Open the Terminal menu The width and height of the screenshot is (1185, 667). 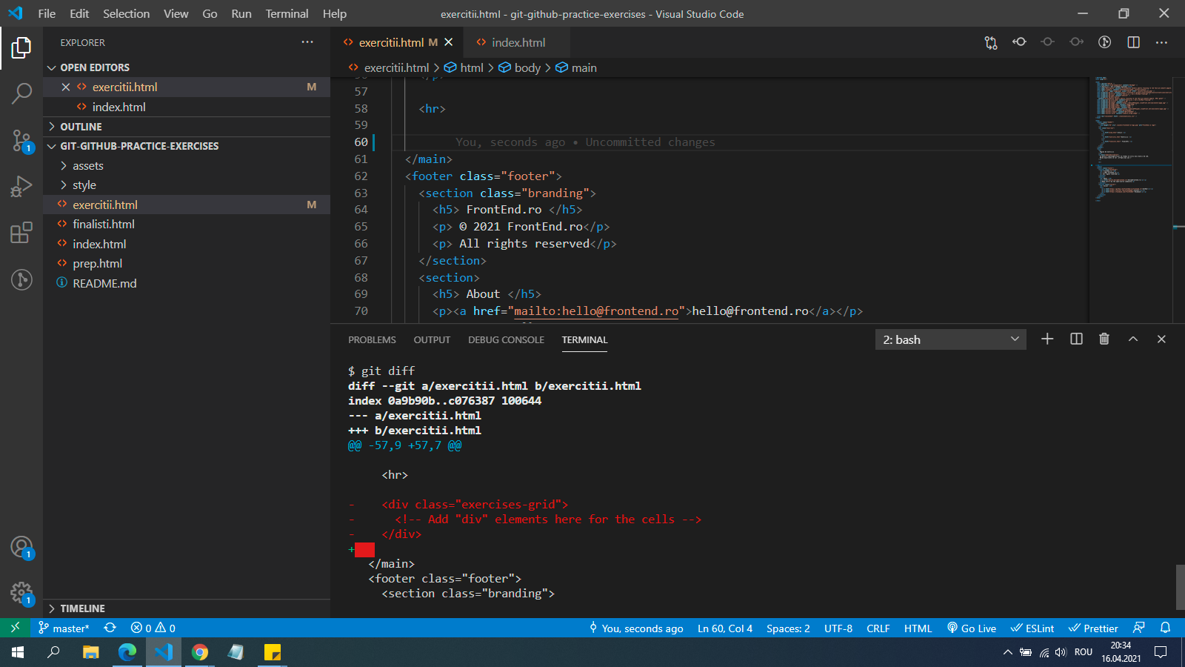click(287, 13)
